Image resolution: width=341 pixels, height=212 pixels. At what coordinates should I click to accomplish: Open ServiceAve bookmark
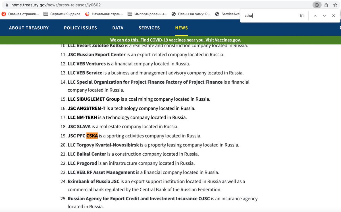(228, 14)
